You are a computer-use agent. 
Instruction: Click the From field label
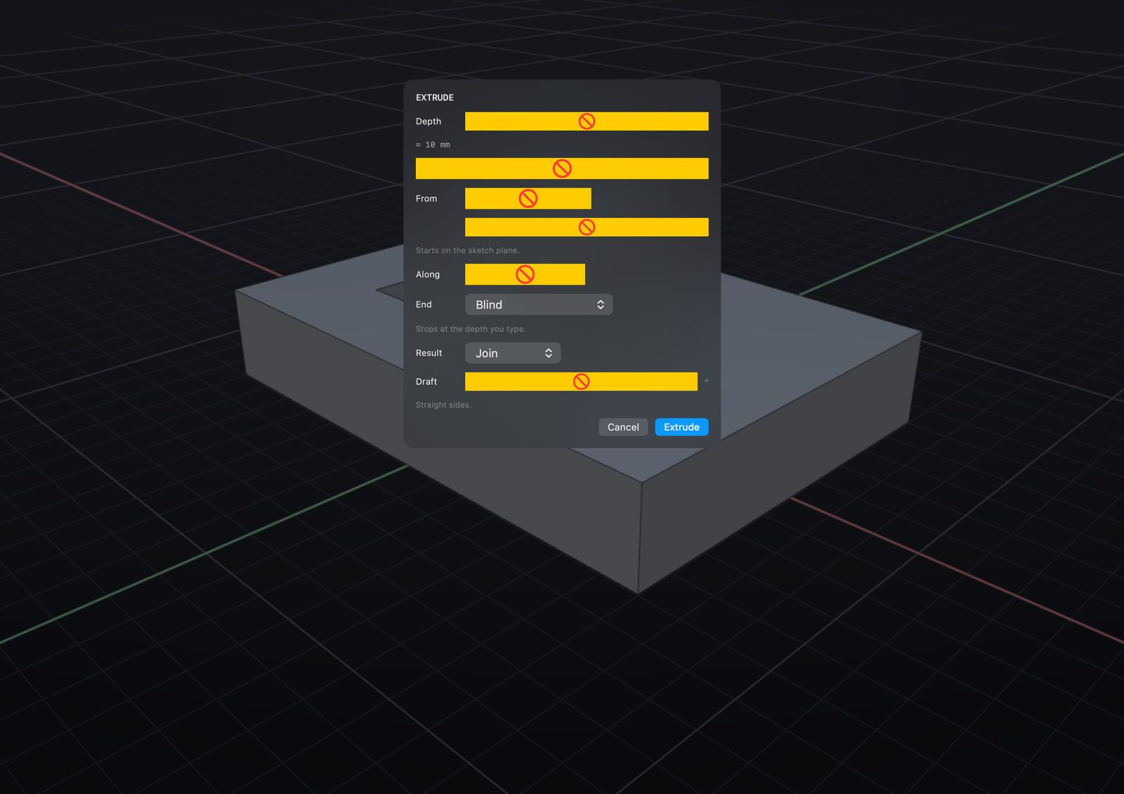click(x=426, y=199)
